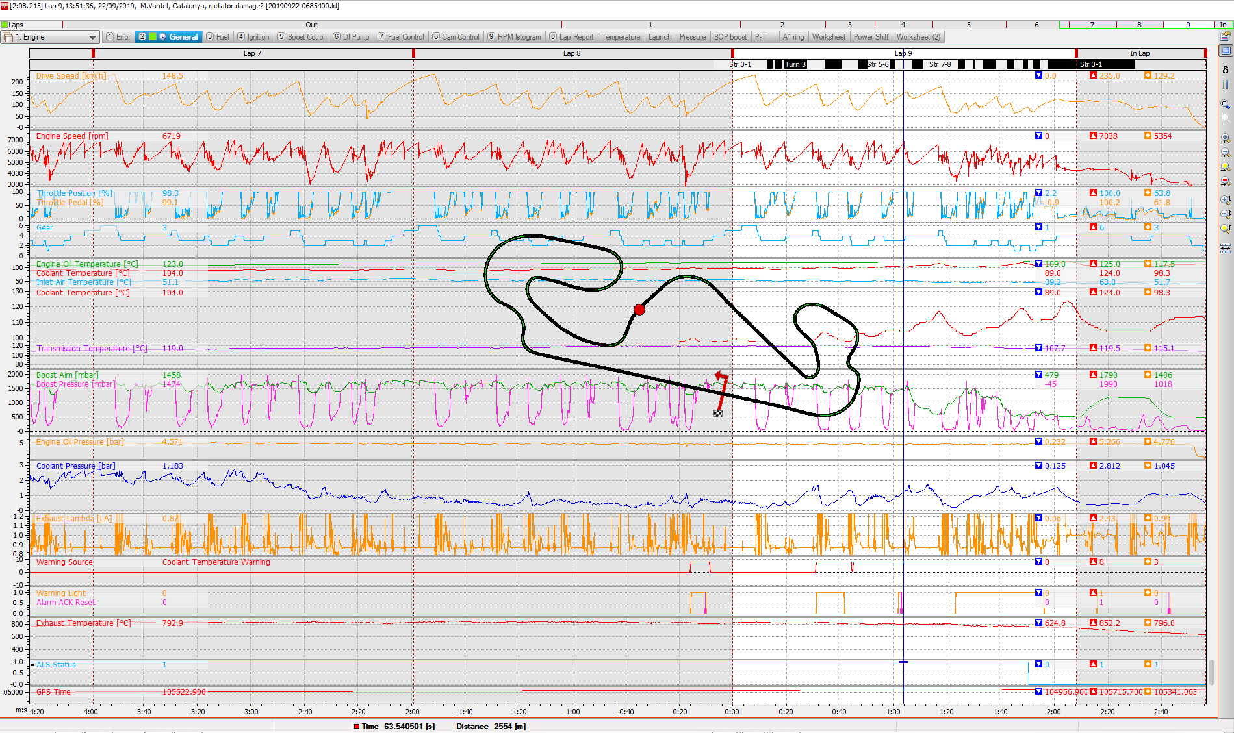Image resolution: width=1234 pixels, height=733 pixels.
Task: Open the Lap Report tab
Action: (571, 37)
